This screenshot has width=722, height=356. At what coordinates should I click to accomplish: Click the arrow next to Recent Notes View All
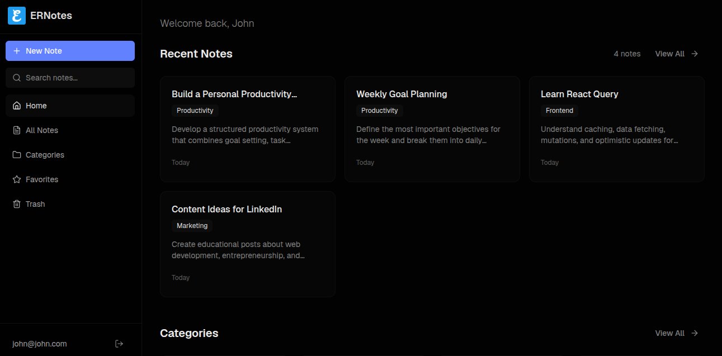coord(695,54)
